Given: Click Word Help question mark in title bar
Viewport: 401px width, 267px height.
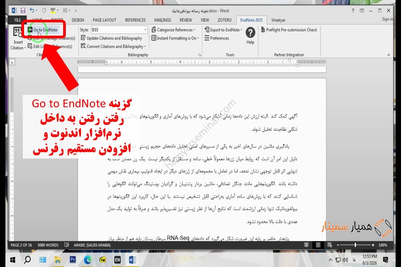Looking at the screenshot, I should pos(353,11).
